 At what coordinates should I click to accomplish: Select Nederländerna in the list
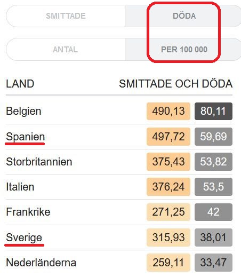[41, 263]
